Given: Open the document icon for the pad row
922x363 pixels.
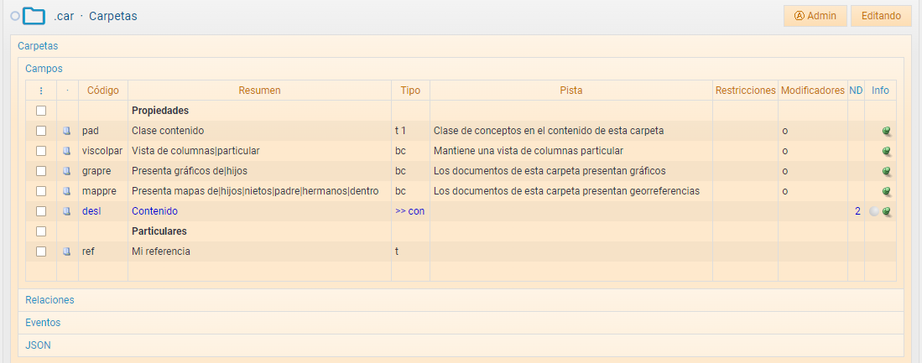Looking at the screenshot, I should click(x=67, y=131).
